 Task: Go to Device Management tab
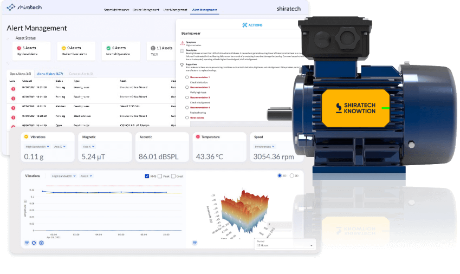click(x=146, y=10)
